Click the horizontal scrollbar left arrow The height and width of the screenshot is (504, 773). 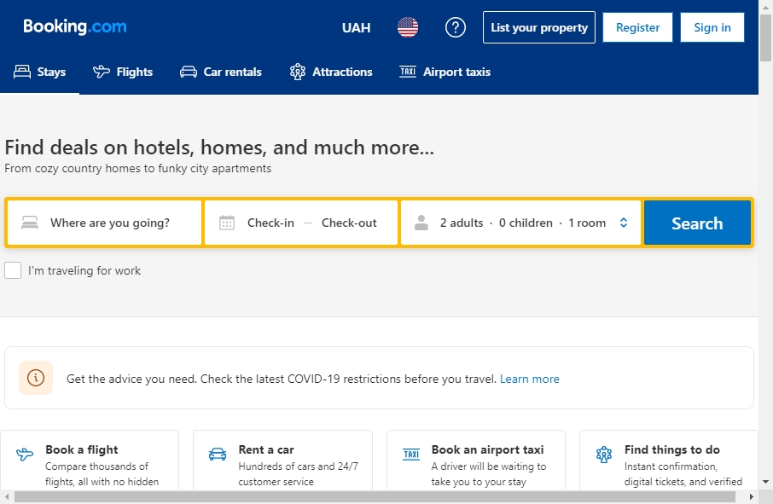[x=6, y=496]
